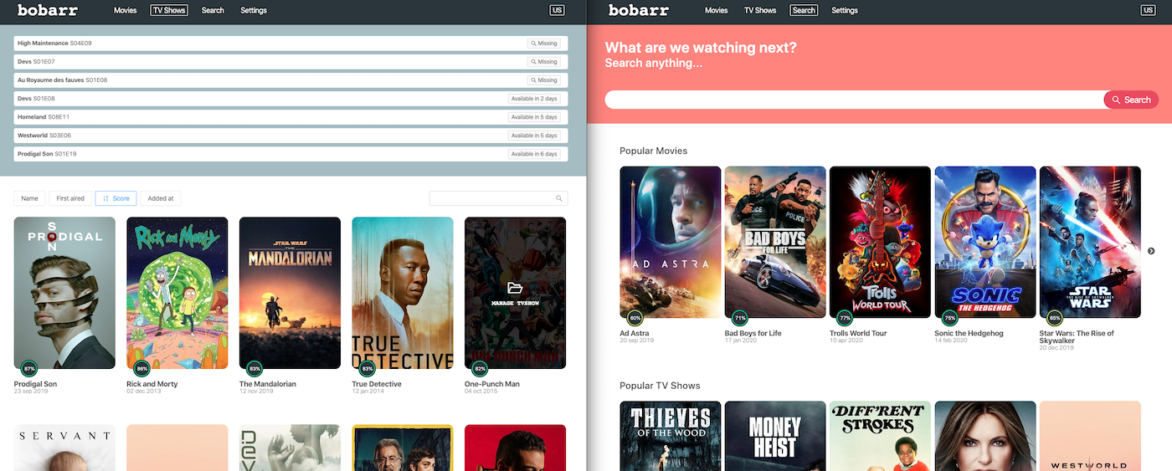Screen dimensions: 1172x471
Task: Select the Homeland S08E11 row text
Action: coord(44,117)
